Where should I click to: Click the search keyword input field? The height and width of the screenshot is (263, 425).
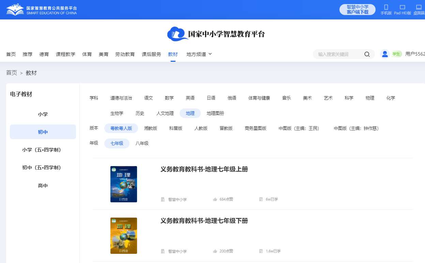[x=339, y=54]
